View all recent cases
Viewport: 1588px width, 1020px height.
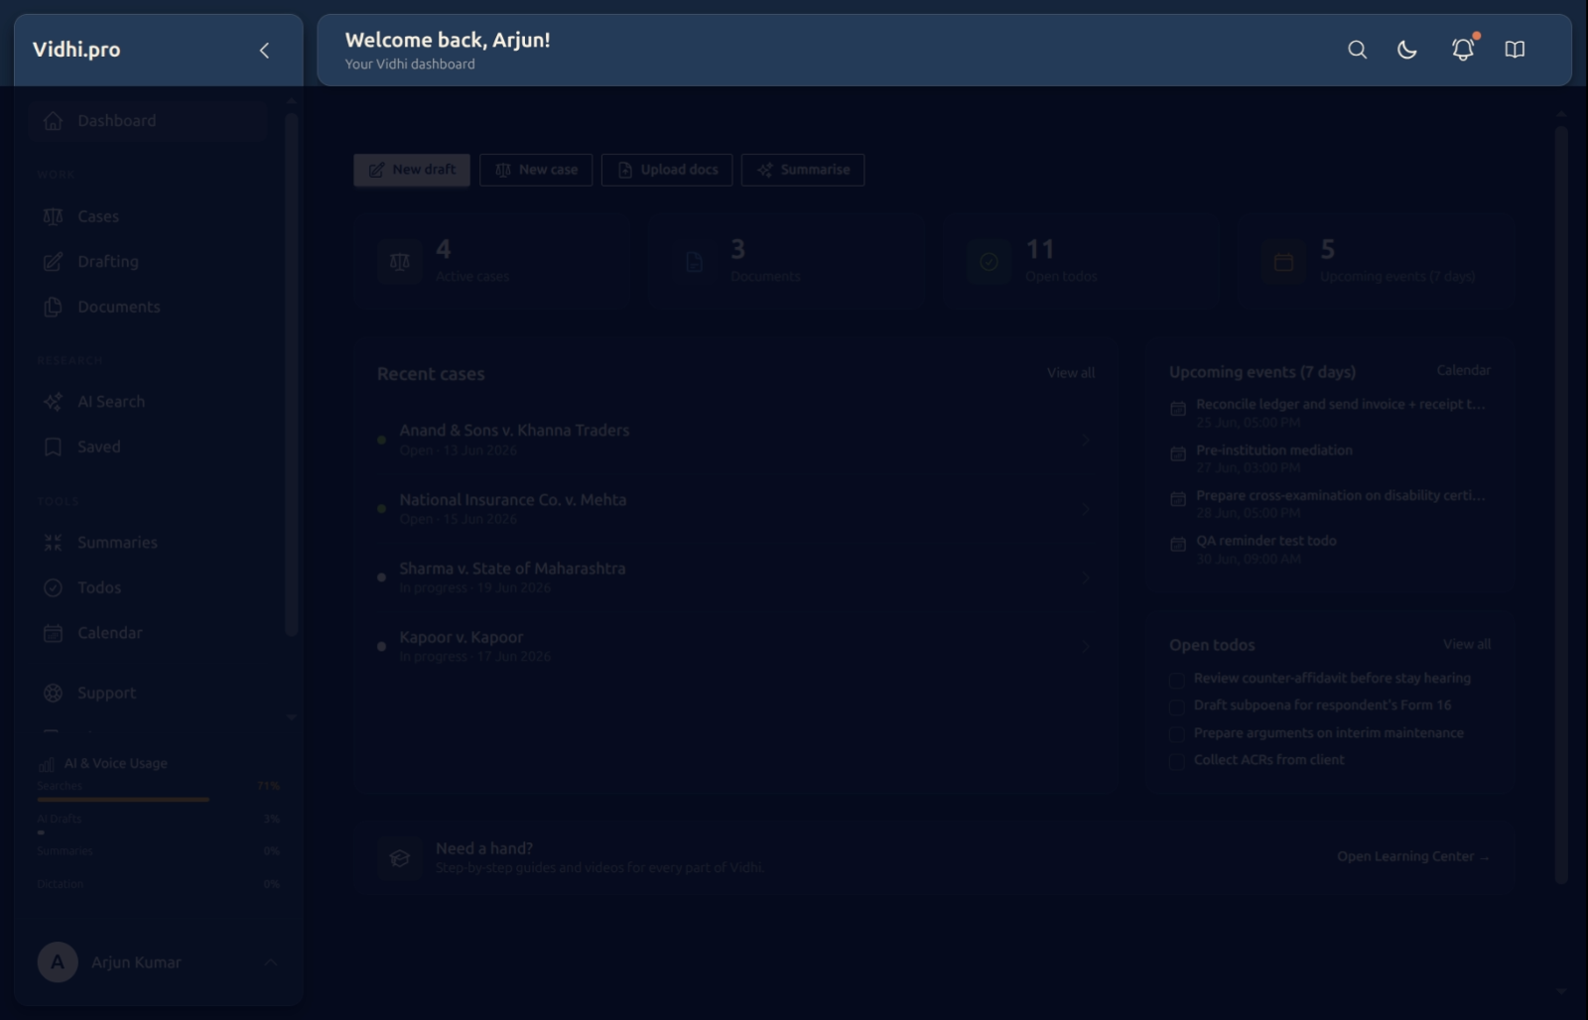tap(1071, 373)
